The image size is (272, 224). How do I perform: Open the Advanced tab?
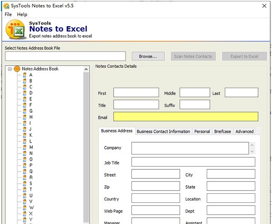click(245, 131)
